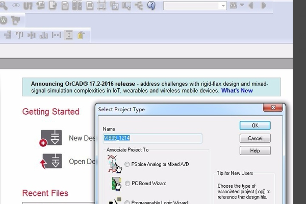Click the create netlist page icon
Screen dimensions: 306x204
coord(65,6)
